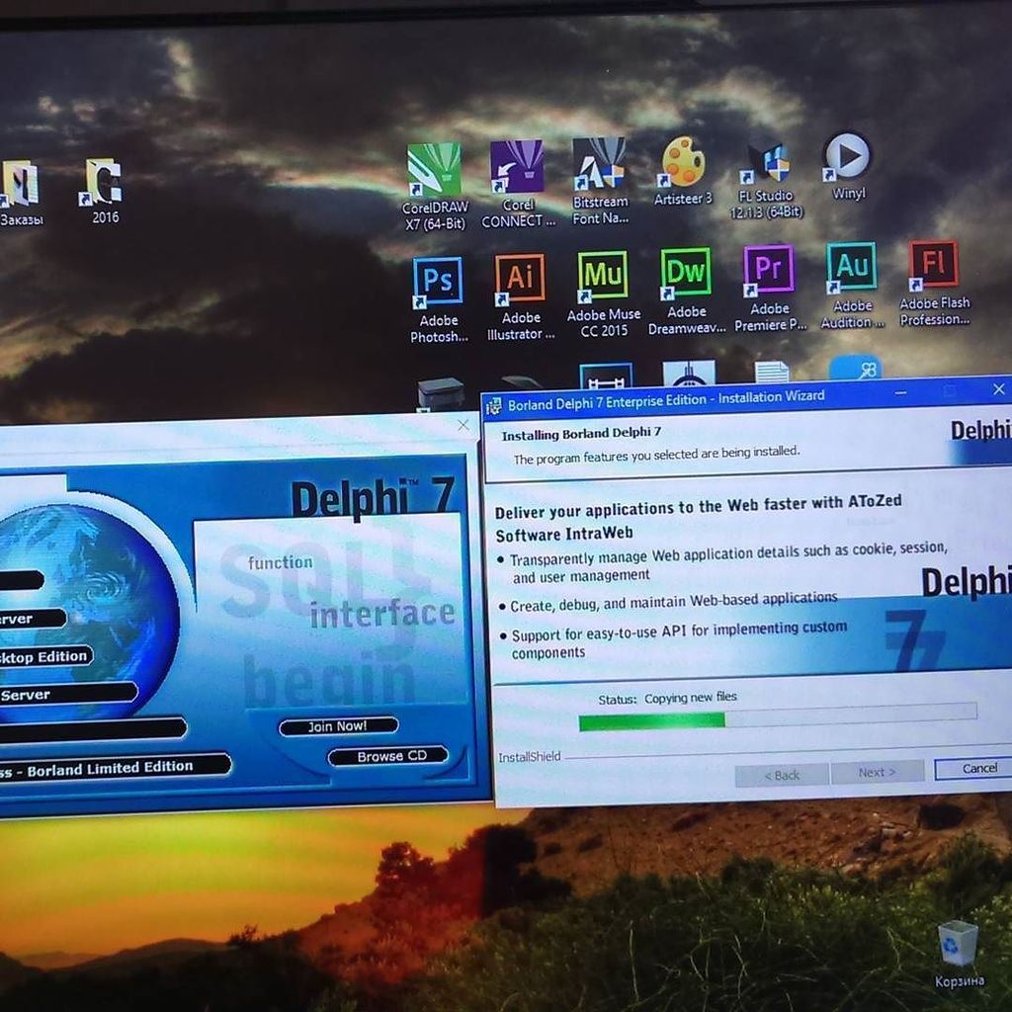Select the printer icon behind the Delphi launcher

(x=440, y=393)
